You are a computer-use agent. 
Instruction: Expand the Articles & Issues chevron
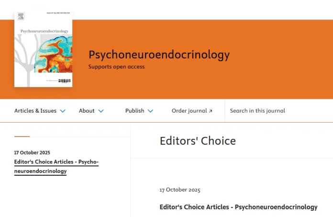coord(63,111)
